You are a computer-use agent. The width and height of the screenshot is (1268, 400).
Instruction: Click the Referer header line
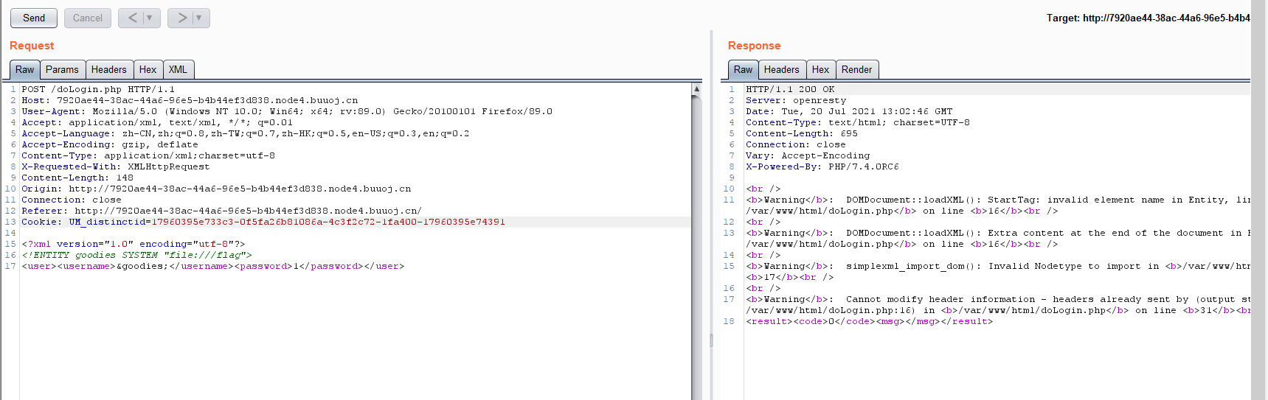[x=221, y=211]
